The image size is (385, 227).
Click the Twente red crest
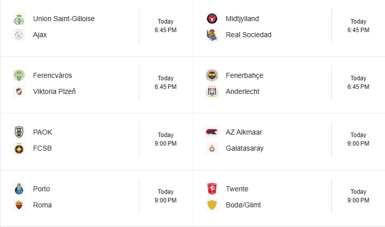[212, 189]
